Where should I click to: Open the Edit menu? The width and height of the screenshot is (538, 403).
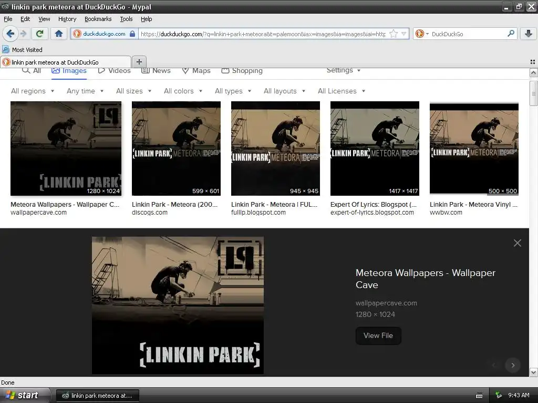point(25,19)
